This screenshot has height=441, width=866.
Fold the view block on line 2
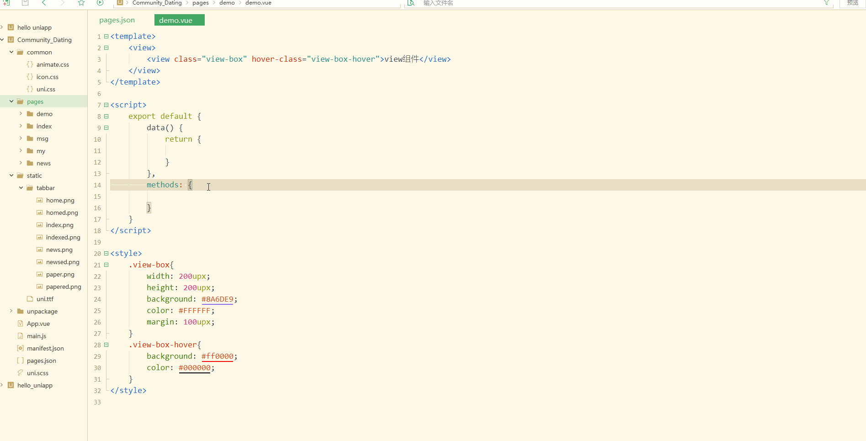[x=106, y=48]
